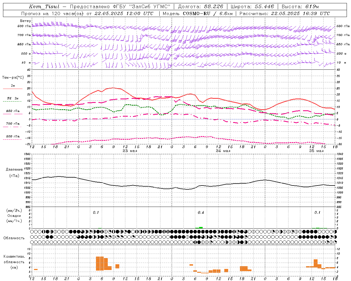Click the forecast start time '22.05.2025 12:00 UTC'

[x=124, y=13]
